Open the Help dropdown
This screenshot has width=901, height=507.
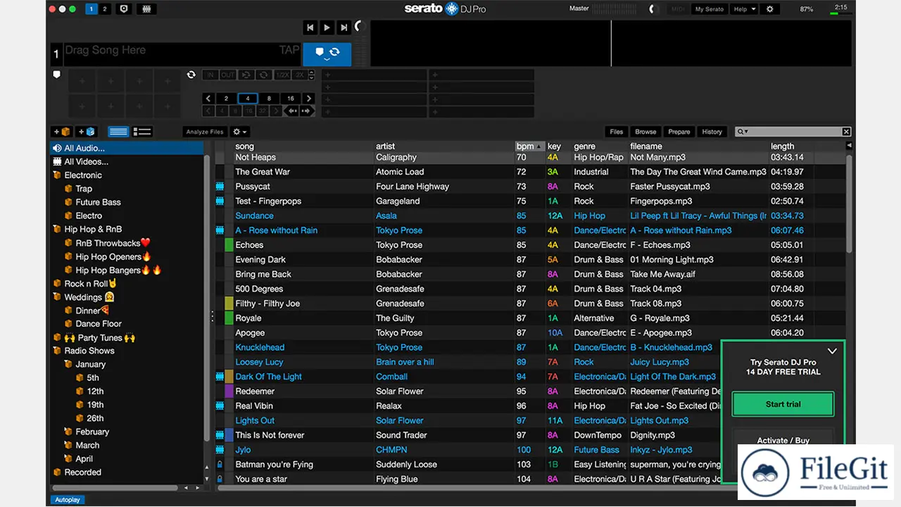click(745, 9)
